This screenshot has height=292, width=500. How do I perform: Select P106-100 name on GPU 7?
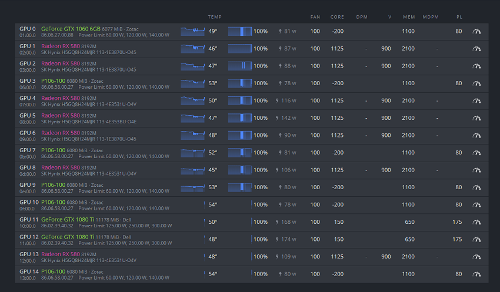tap(54, 150)
